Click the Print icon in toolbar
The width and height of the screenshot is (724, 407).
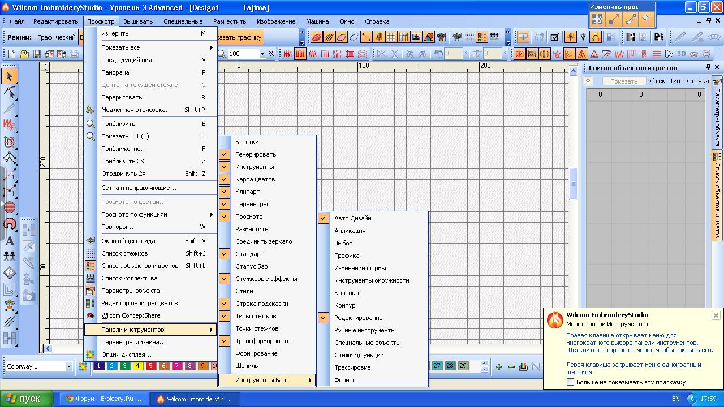tap(74, 54)
